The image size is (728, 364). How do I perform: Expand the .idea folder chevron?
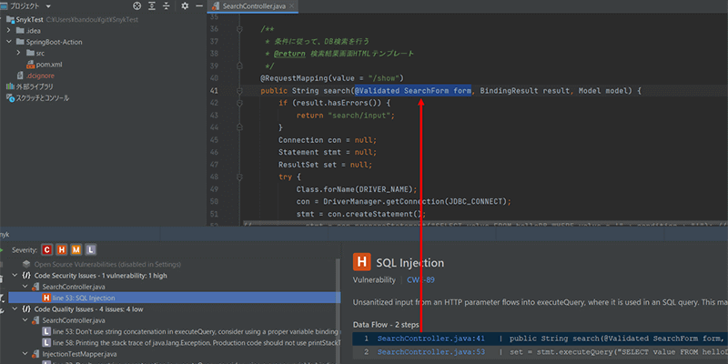click(x=9, y=31)
